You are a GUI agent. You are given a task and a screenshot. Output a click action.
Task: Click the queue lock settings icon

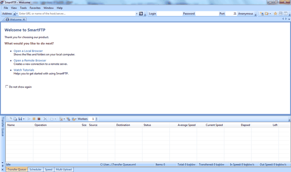[73, 119]
